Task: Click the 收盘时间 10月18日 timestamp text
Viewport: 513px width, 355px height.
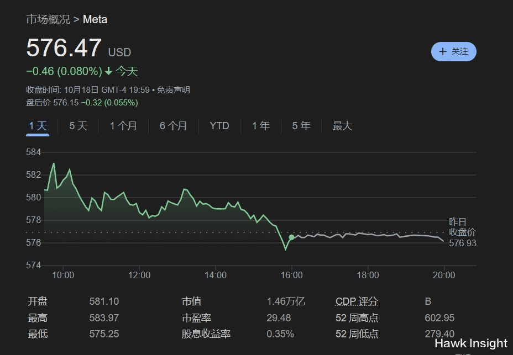Action: tap(88, 90)
